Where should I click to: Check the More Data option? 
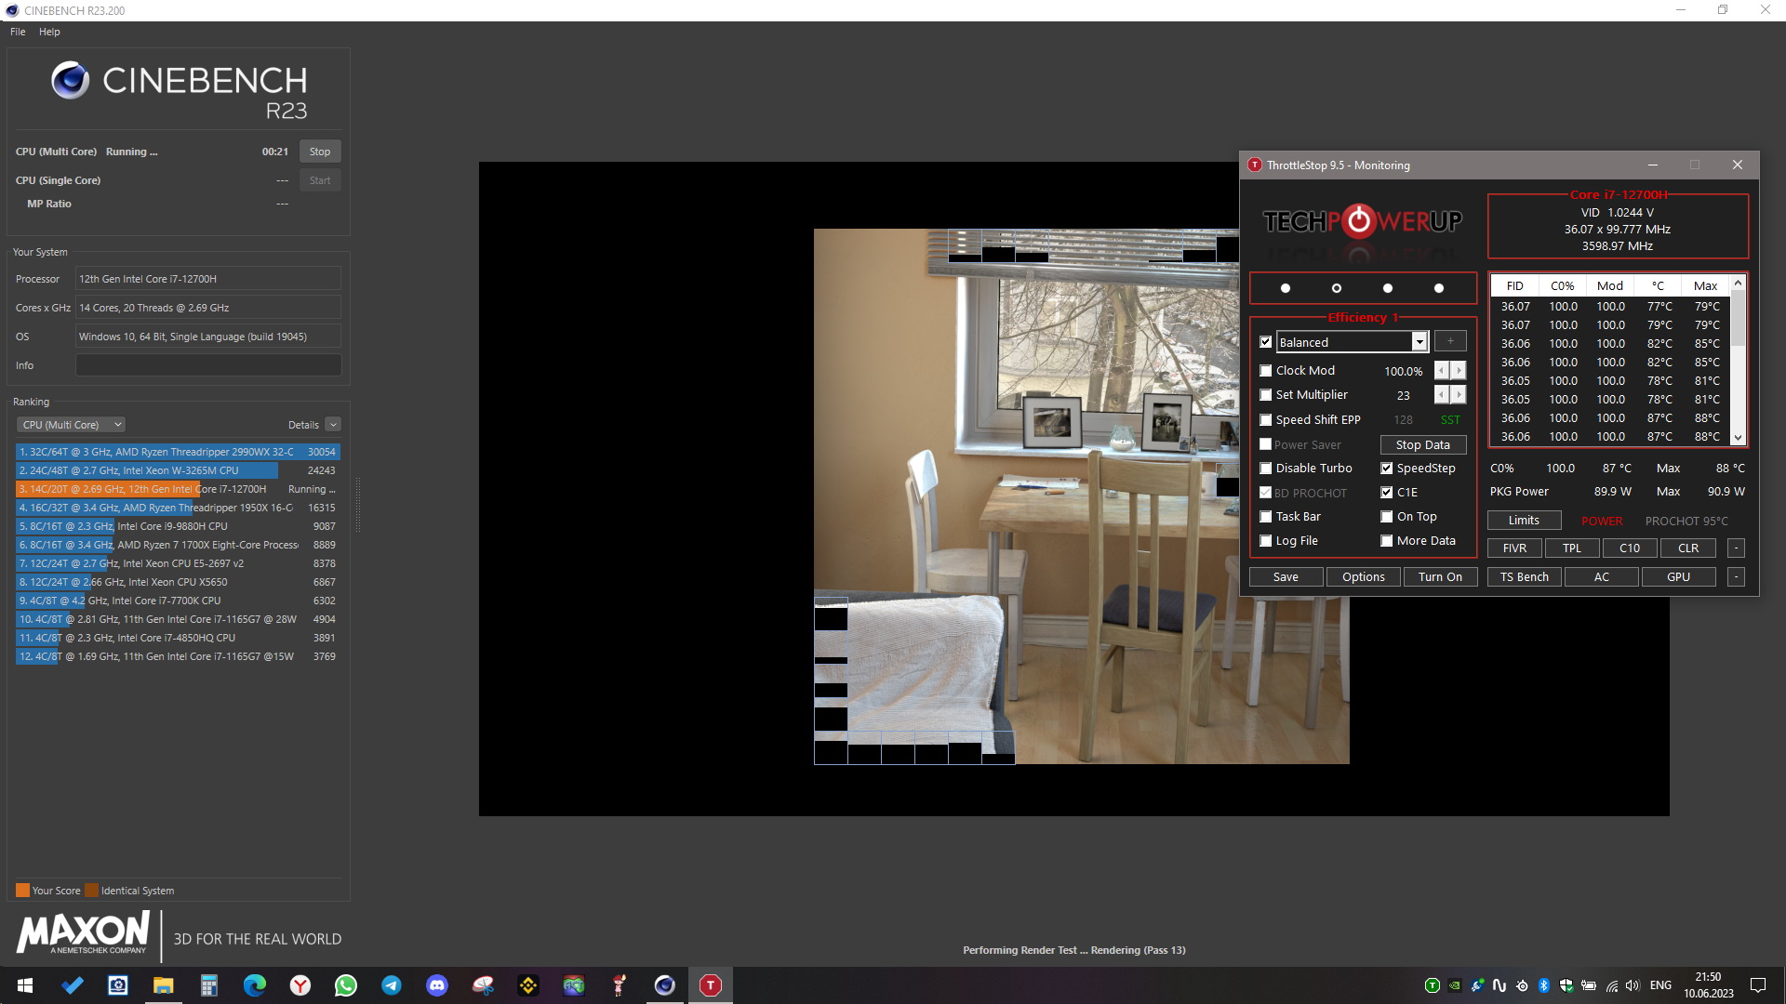tap(1386, 541)
